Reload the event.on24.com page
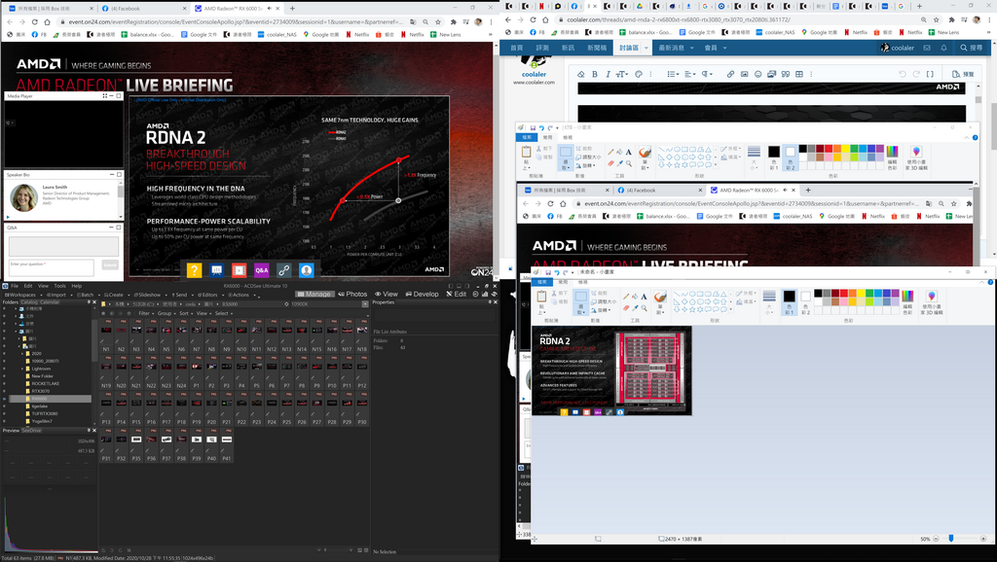997x562 pixels. coord(34,21)
